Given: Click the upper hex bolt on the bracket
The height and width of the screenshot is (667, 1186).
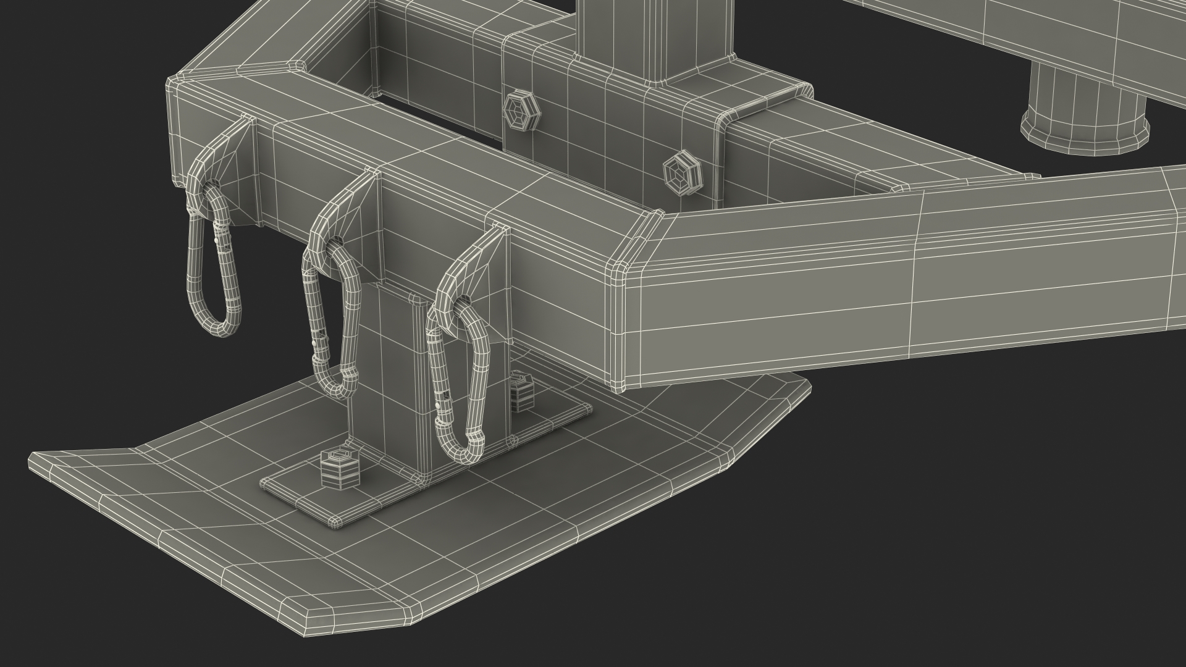Looking at the screenshot, I should [522, 111].
